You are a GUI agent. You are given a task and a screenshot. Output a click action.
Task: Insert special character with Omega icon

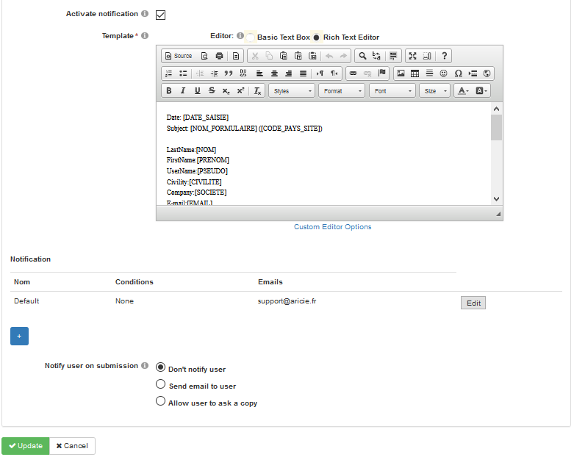coord(458,73)
